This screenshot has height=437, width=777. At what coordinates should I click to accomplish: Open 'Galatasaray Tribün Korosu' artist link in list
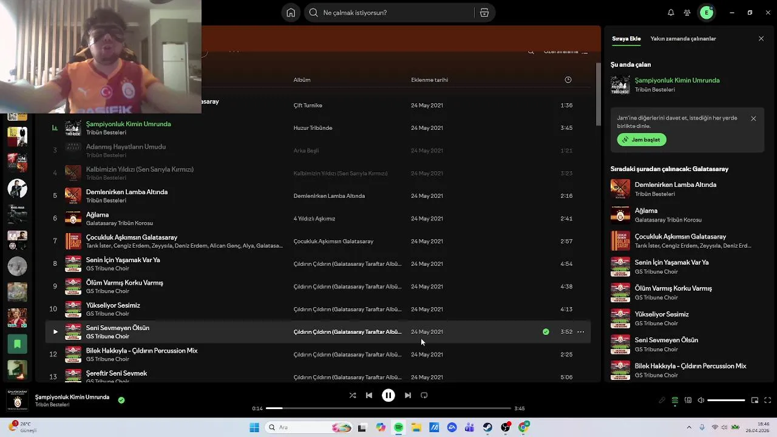pyautogui.click(x=120, y=223)
